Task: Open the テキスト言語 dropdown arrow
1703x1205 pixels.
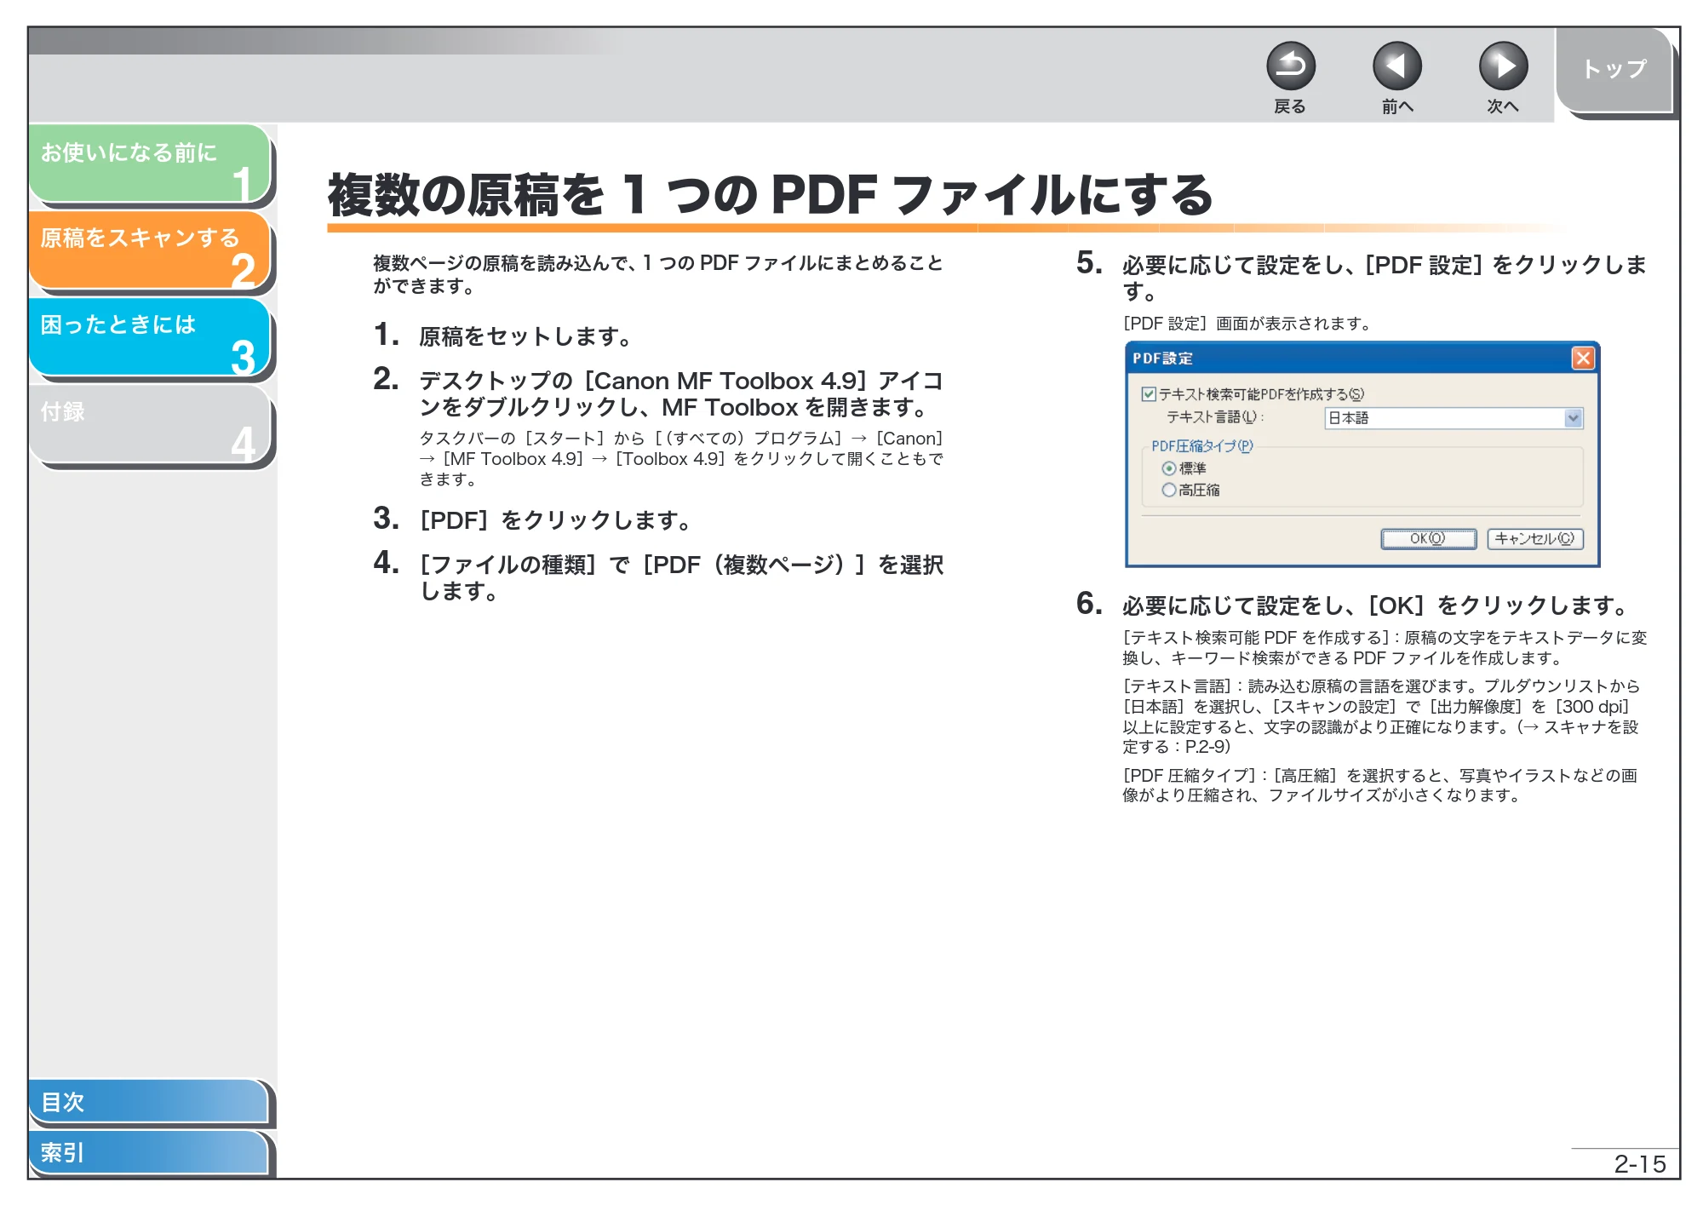Action: pos(1573,418)
